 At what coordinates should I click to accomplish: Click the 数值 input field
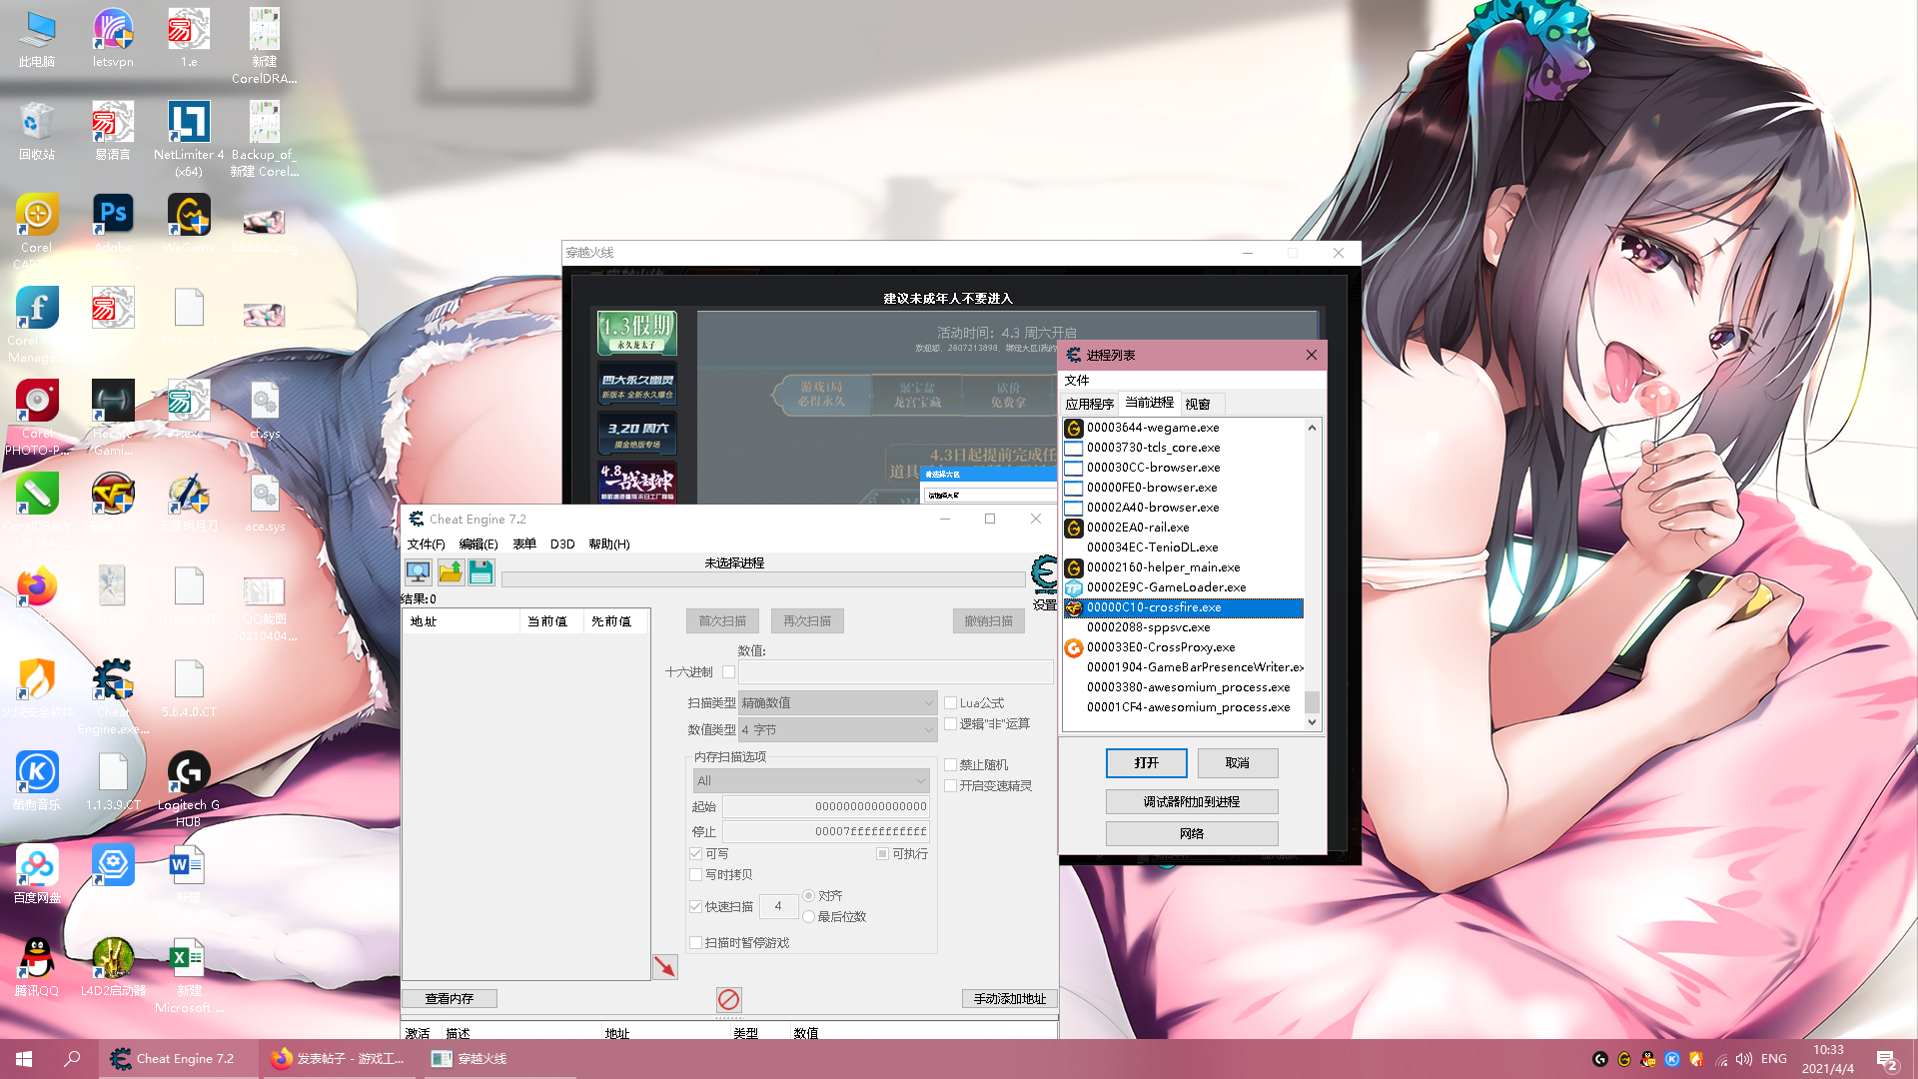pyautogui.click(x=895, y=672)
